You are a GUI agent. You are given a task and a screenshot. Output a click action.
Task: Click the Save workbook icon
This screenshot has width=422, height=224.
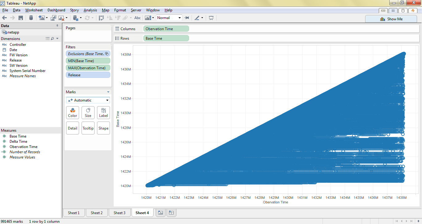pos(21,18)
